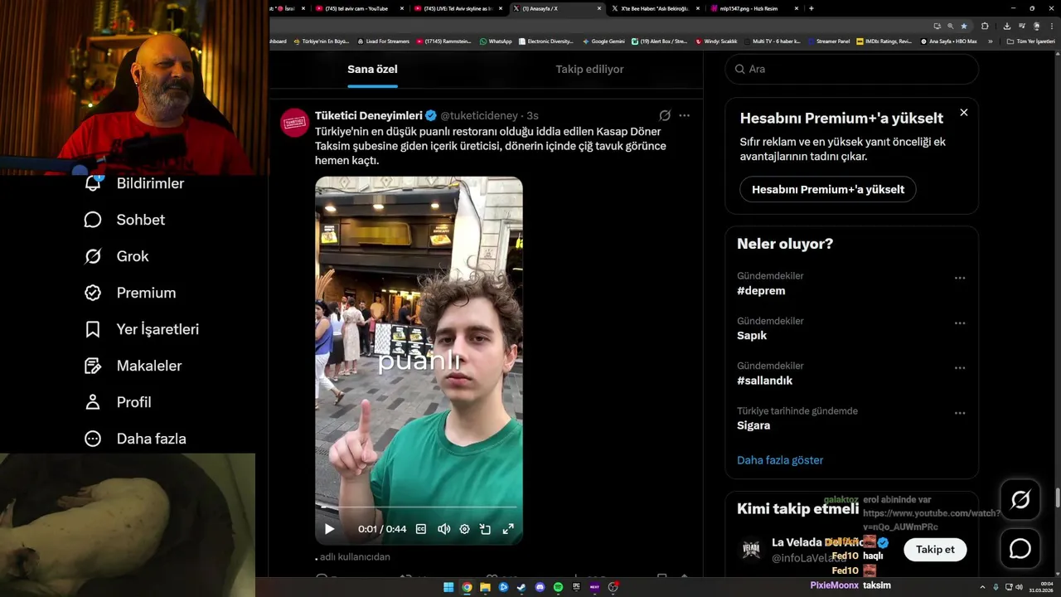Click the Tüketici Deneyimleri profile avatar

pos(294,123)
